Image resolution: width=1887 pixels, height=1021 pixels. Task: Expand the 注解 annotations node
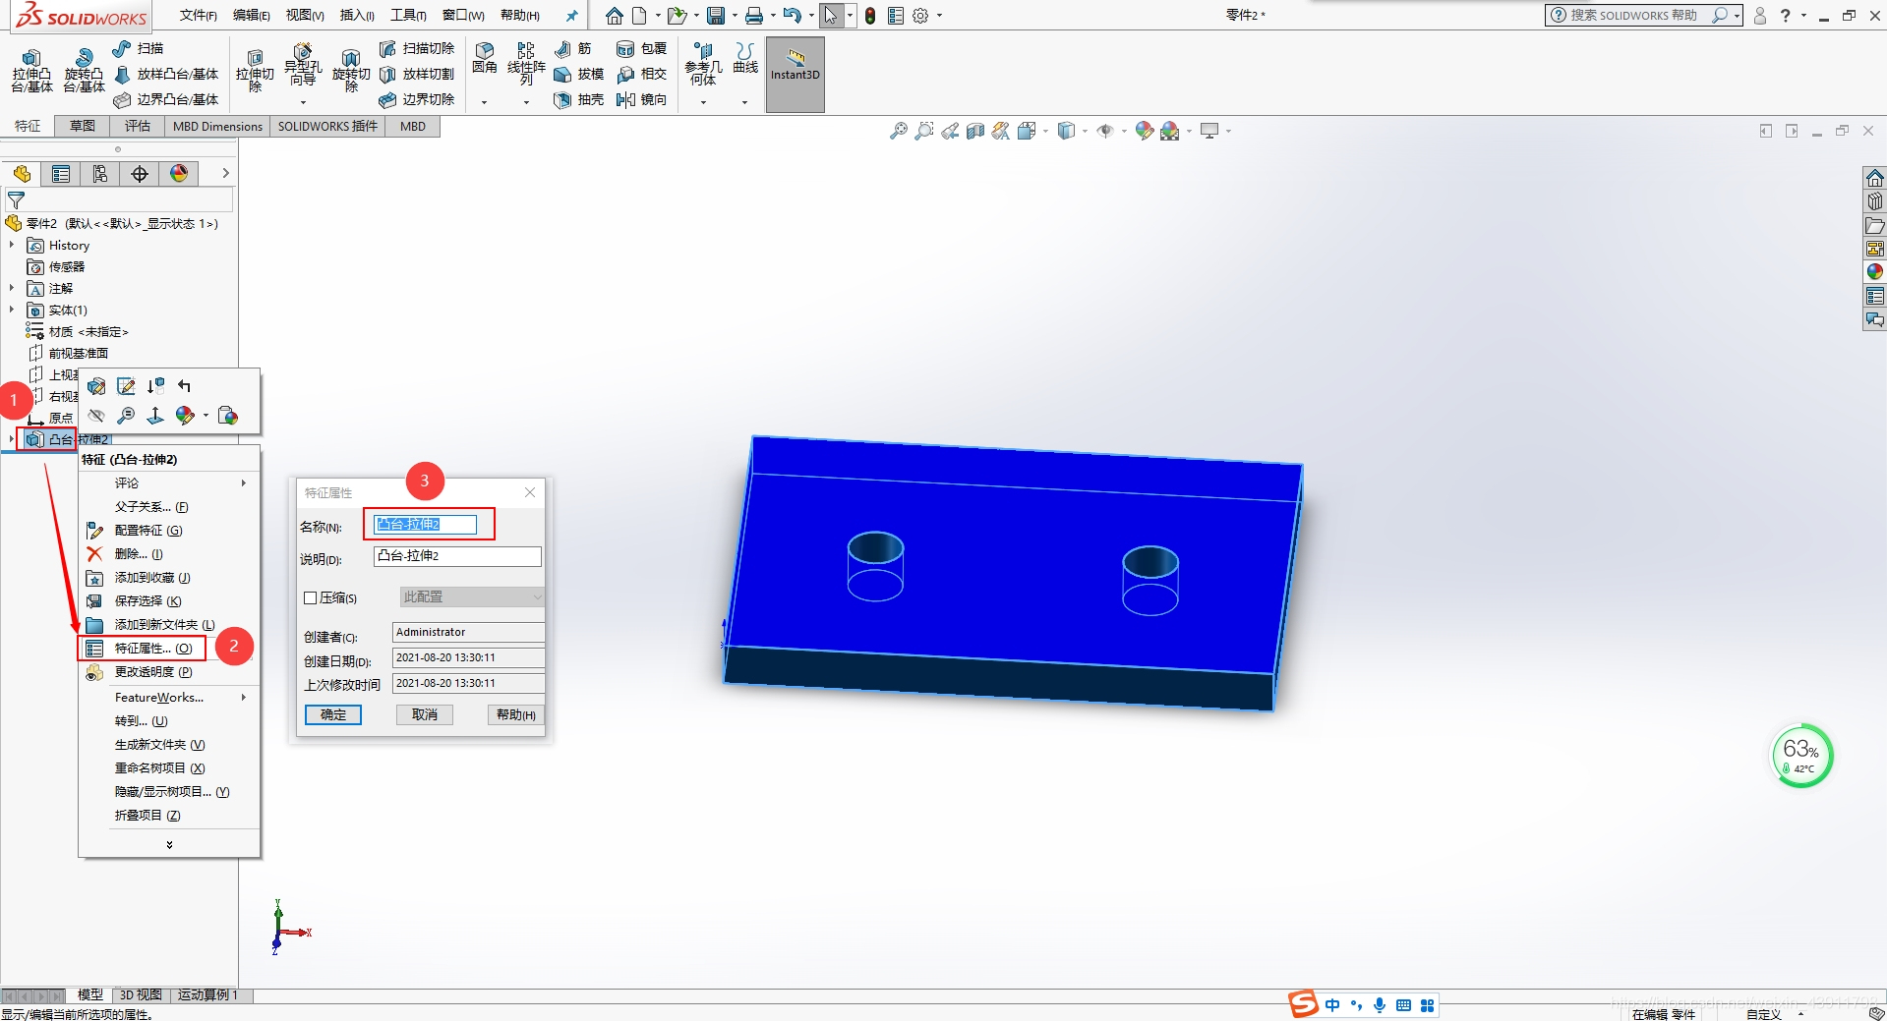[12, 288]
